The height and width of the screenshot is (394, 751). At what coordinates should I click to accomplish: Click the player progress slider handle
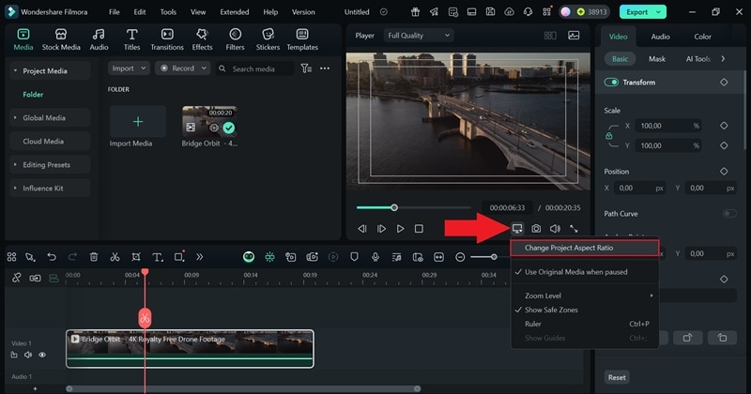(393, 207)
